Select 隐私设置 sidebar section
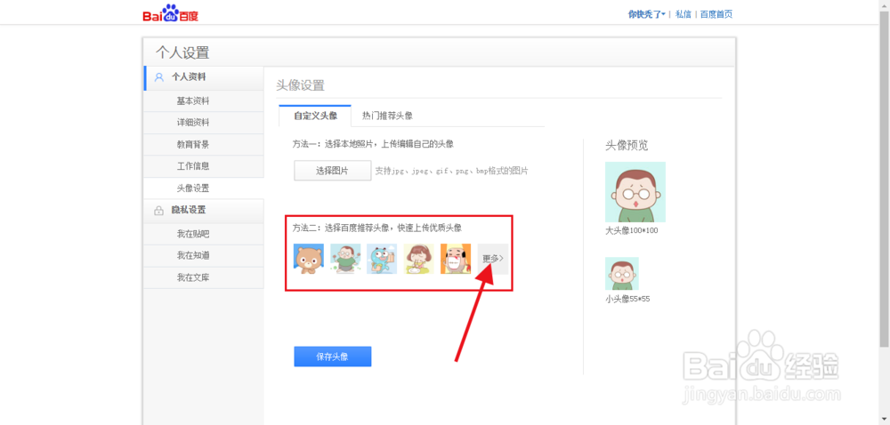The width and height of the screenshot is (890, 425). click(204, 210)
